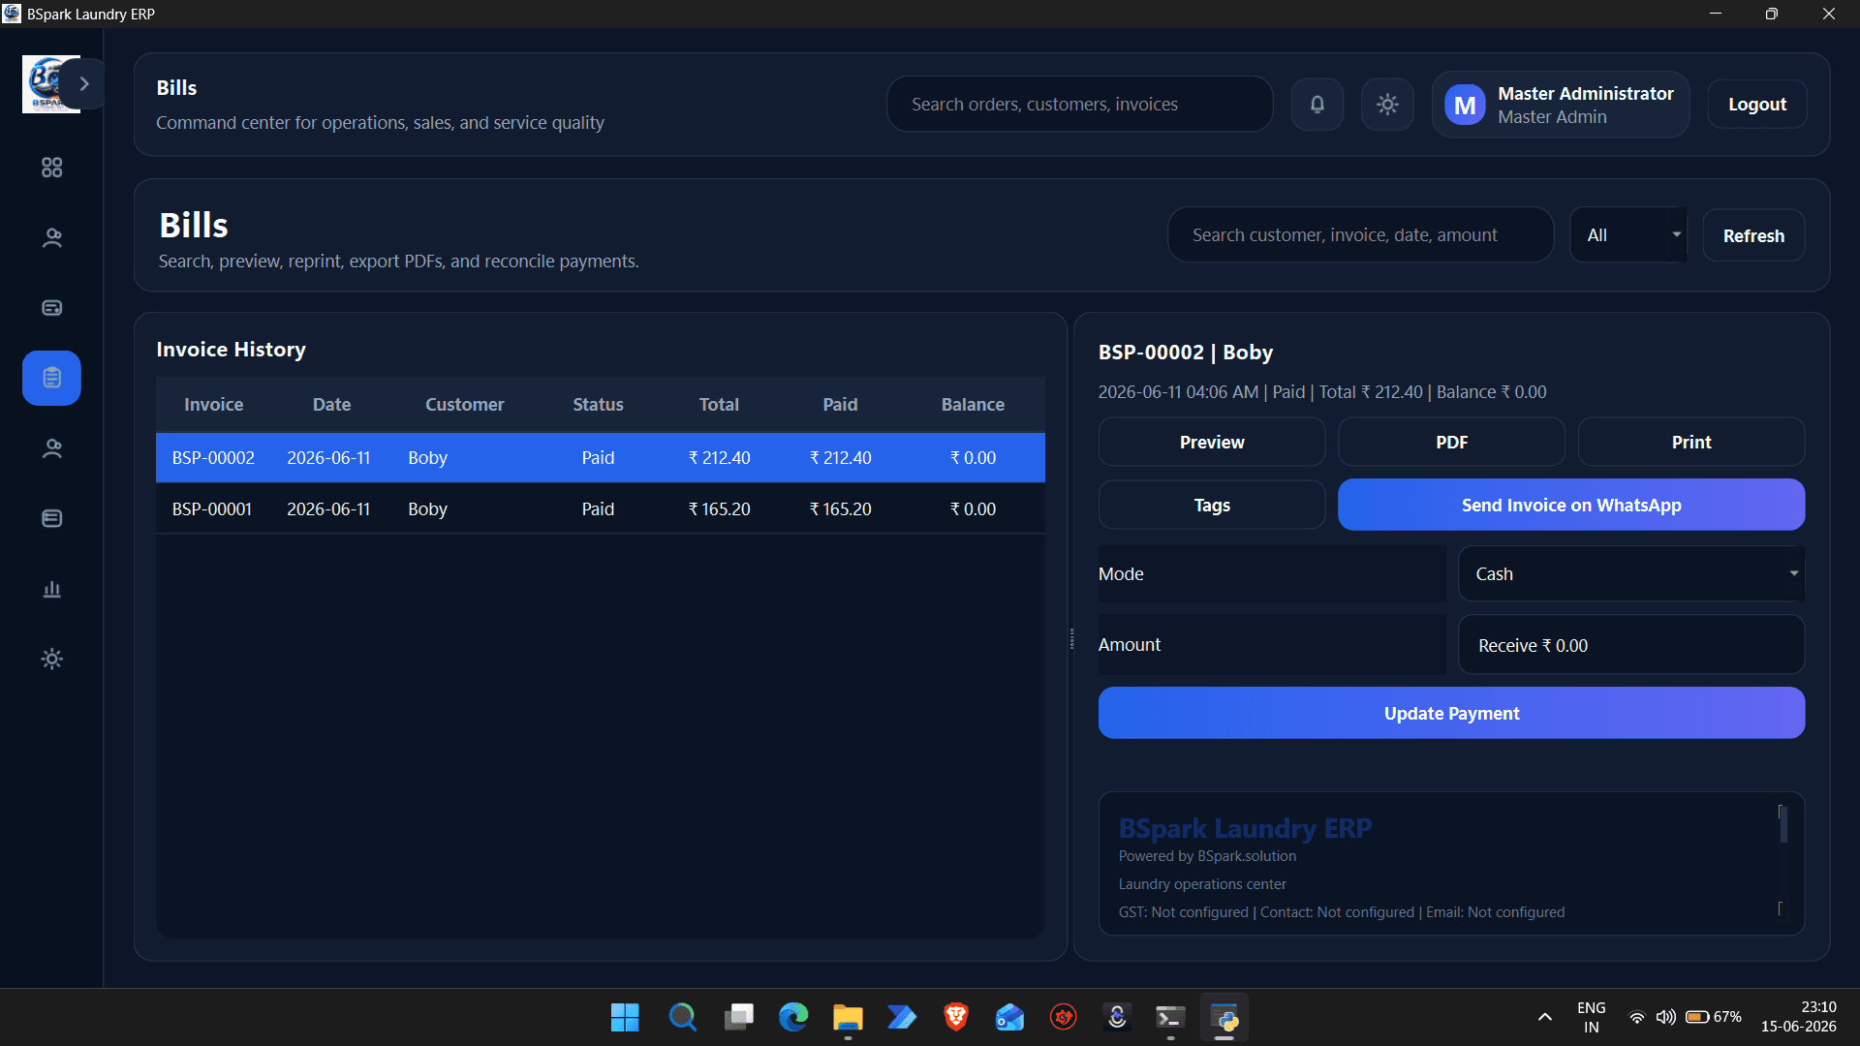Open Brave browser from taskbar
The height and width of the screenshot is (1046, 1860).
[x=956, y=1017]
